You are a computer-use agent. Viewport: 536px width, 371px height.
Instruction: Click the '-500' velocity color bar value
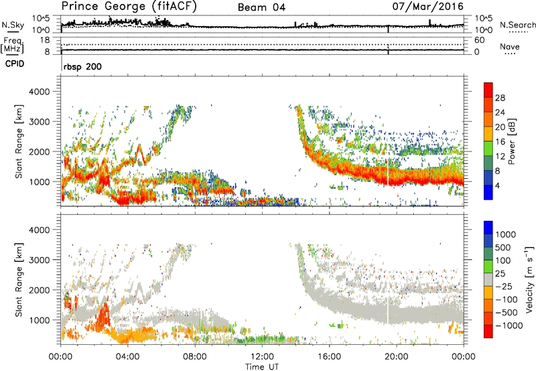coord(506,312)
